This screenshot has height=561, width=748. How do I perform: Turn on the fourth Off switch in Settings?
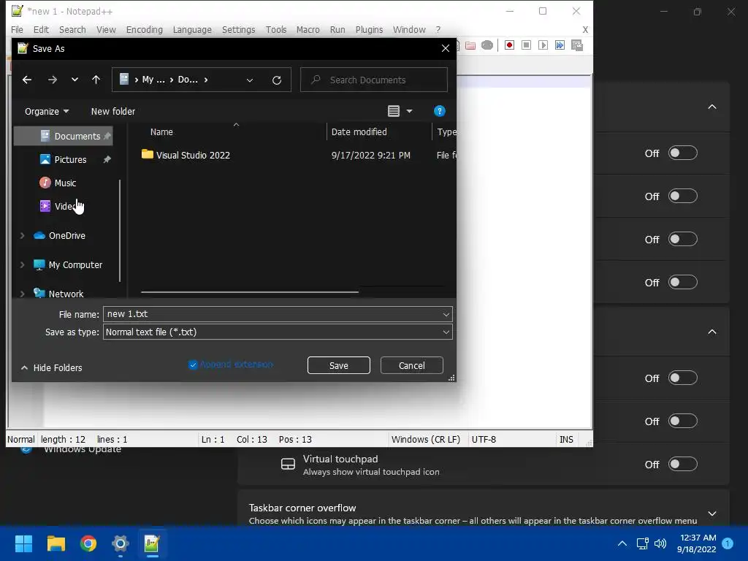click(x=683, y=283)
